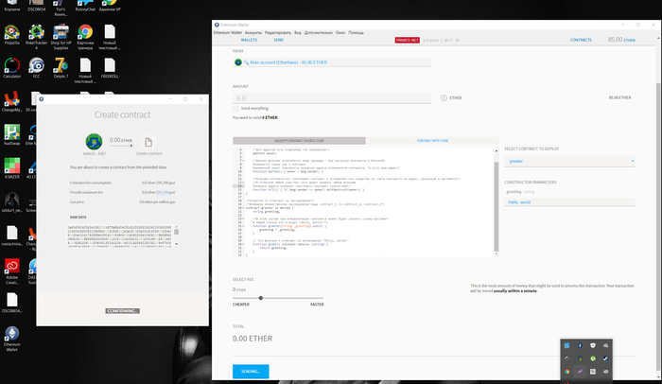
Task: Open the Аккаунты menu
Action: coord(253,32)
